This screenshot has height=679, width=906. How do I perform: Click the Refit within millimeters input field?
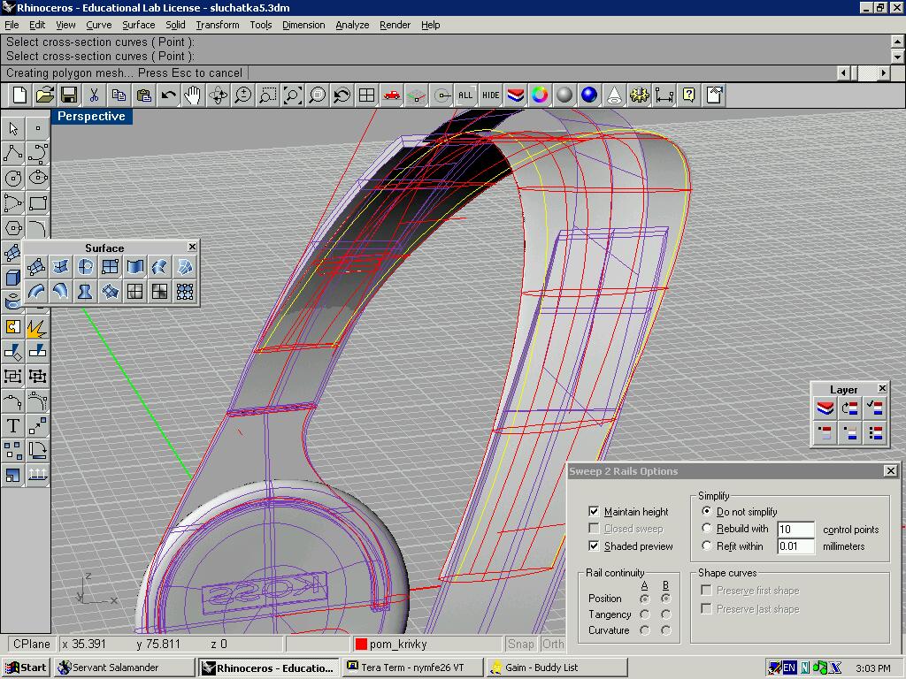(796, 546)
